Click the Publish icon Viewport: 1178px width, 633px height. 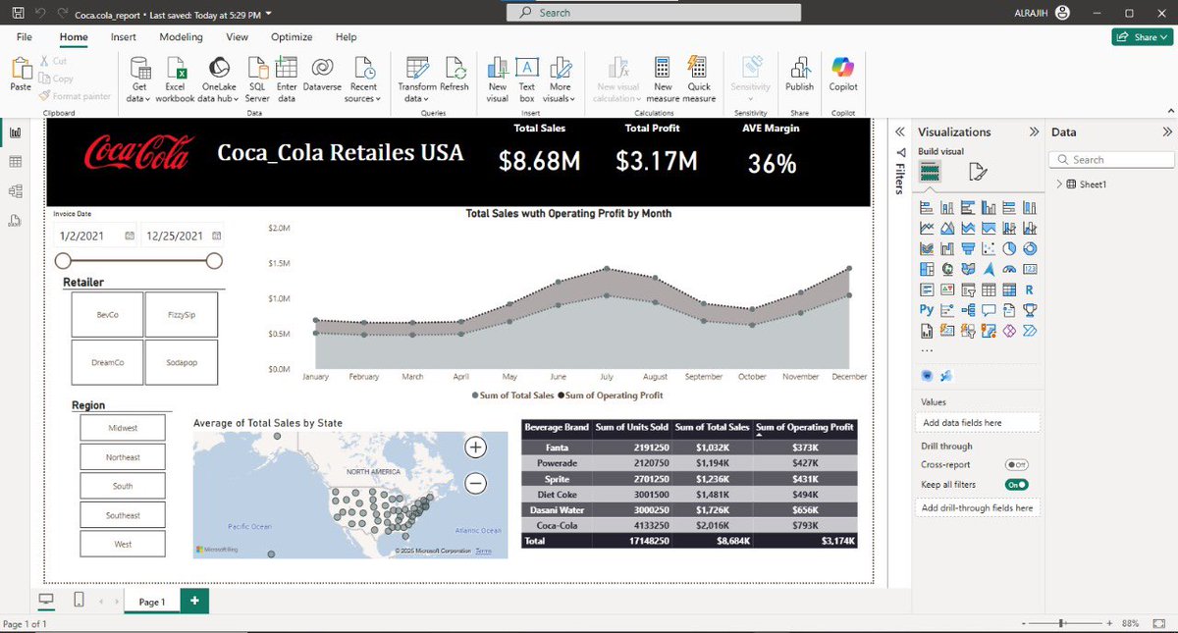799,68
